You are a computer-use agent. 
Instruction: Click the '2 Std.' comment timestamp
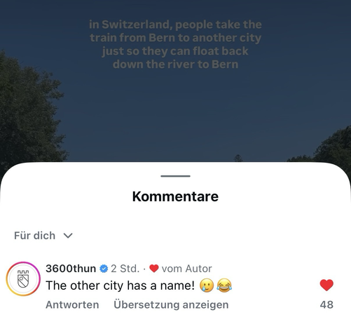[x=125, y=269]
